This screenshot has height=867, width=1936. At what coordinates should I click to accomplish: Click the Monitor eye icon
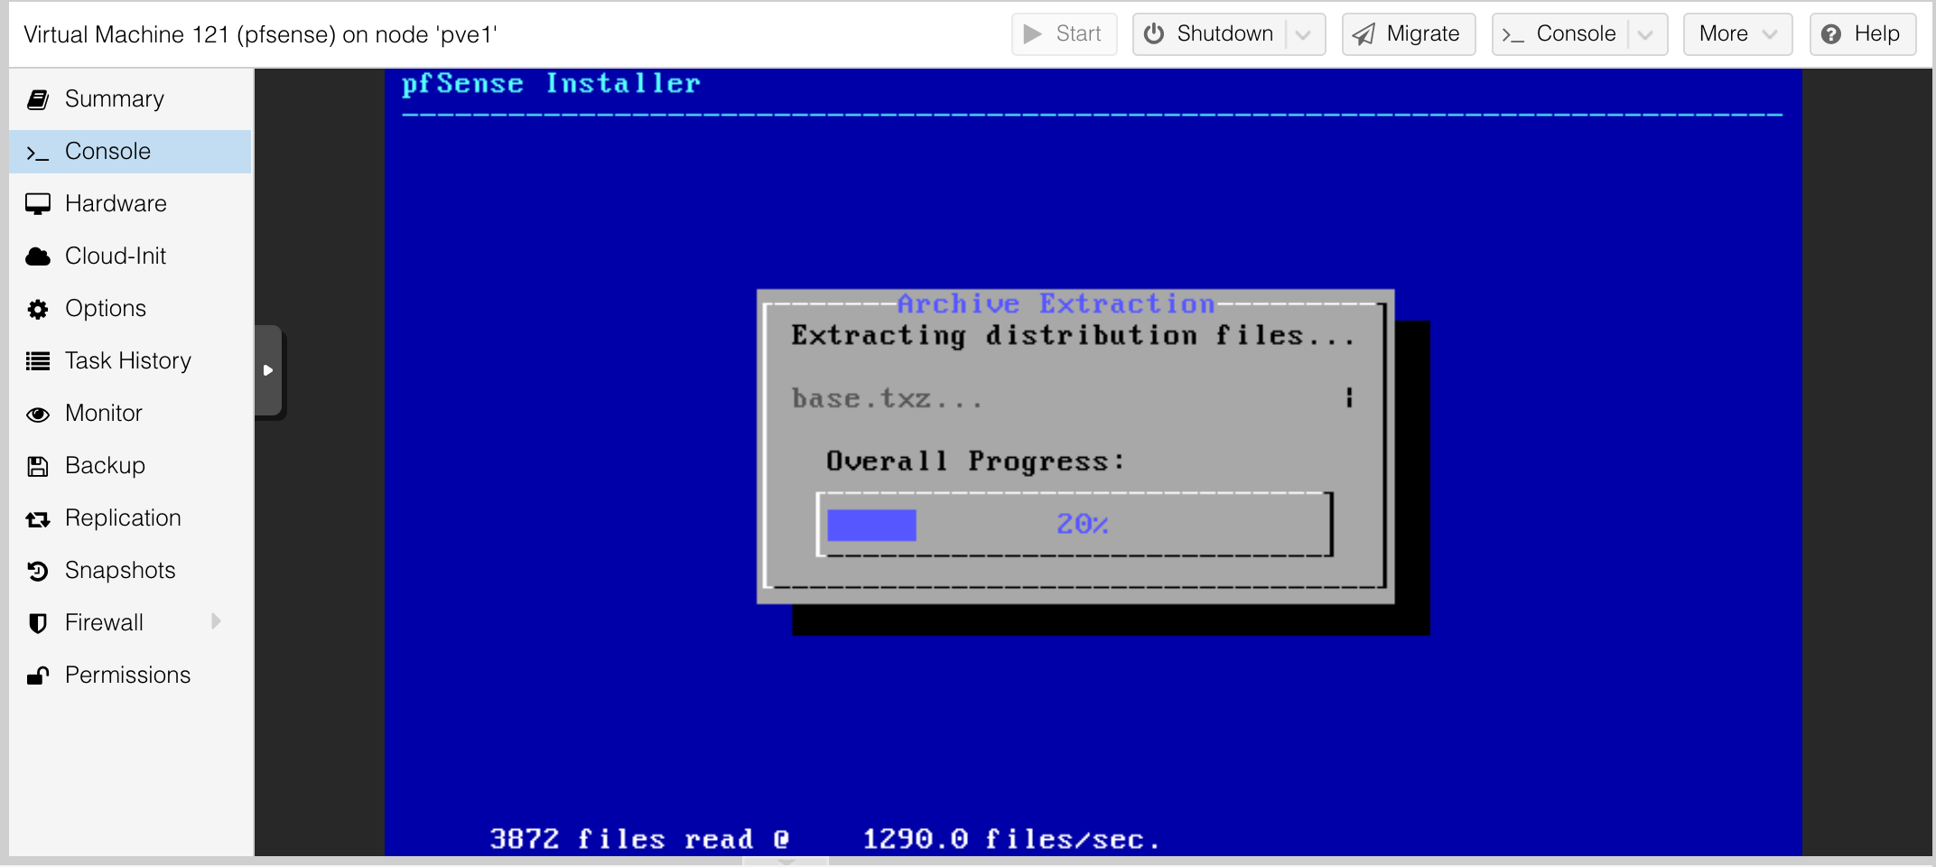click(38, 414)
